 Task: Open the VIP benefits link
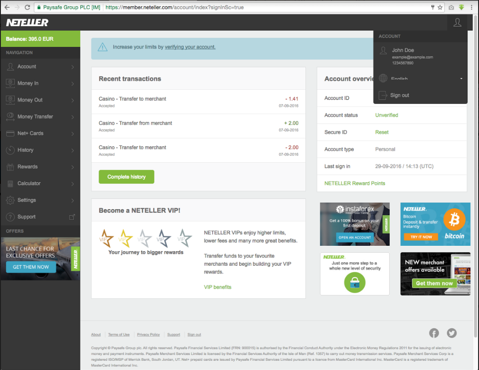click(217, 287)
